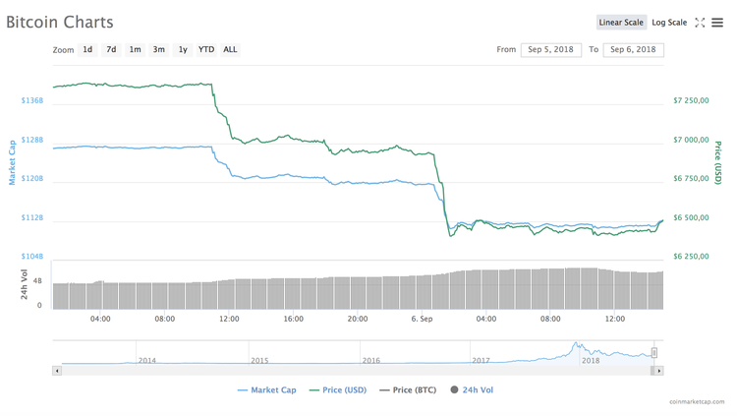Toggle Price (BTC) series in legend

[x=408, y=390]
